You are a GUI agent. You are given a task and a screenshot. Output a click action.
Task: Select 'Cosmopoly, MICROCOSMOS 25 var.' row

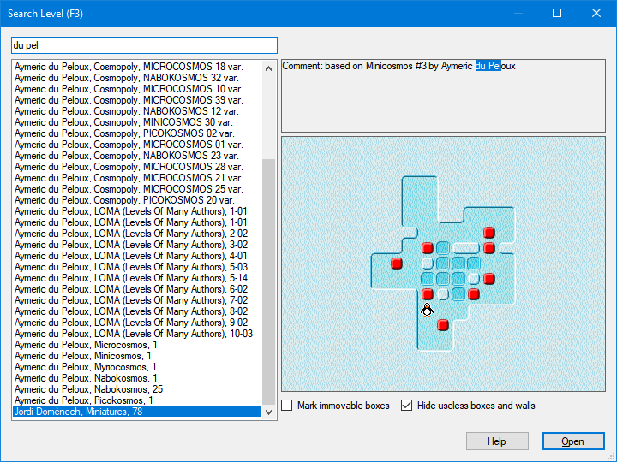coord(137,188)
